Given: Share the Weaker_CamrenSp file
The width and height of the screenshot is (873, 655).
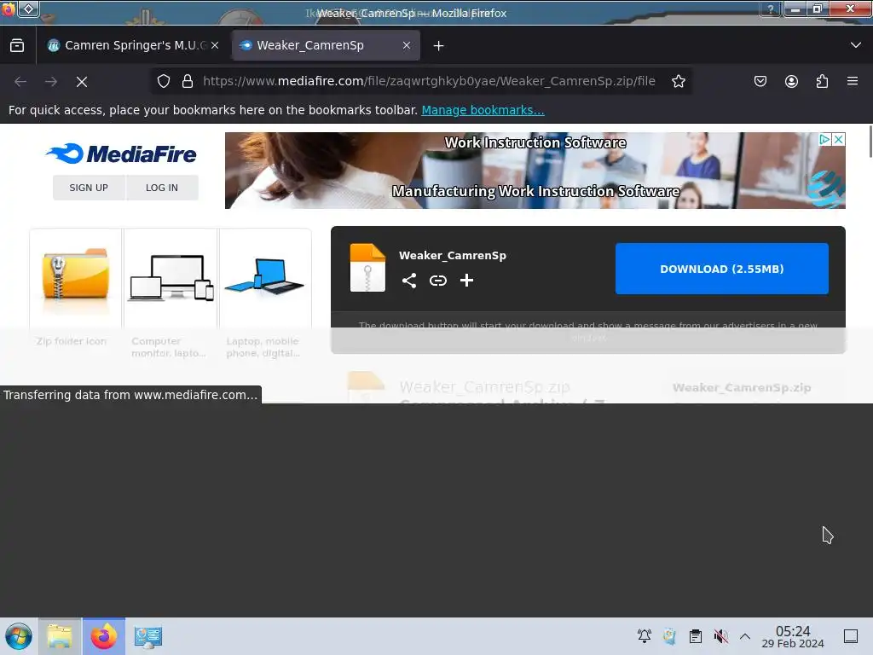Looking at the screenshot, I should click(409, 280).
